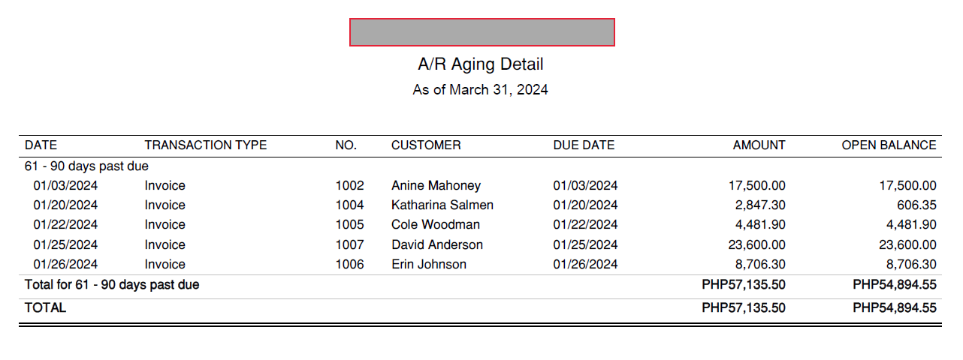Image resolution: width=963 pixels, height=360 pixels.
Task: Click the AMOUNT column header
Action: pyautogui.click(x=759, y=145)
